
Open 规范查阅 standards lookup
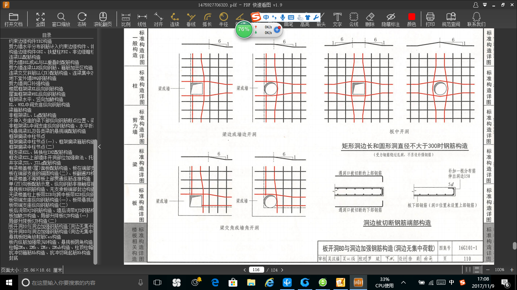point(451,19)
